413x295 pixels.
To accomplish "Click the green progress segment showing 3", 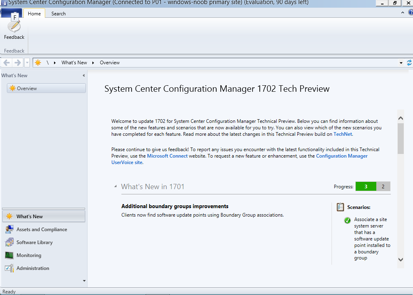I will (366, 187).
